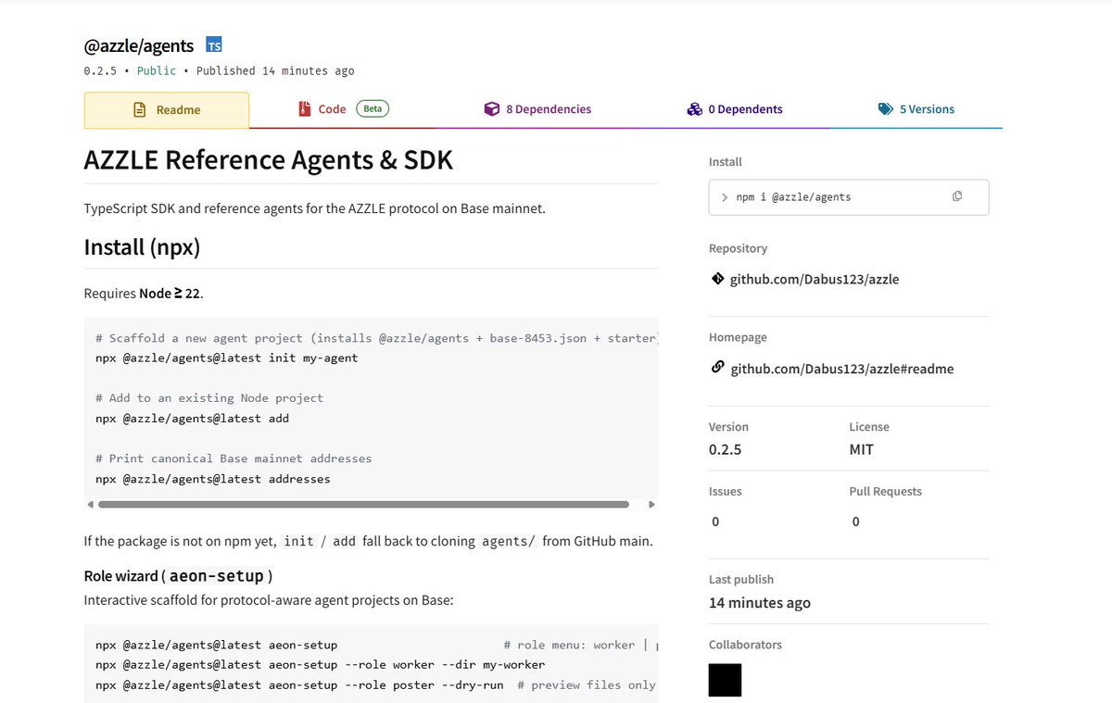Click the homepage chain-link icon
This screenshot has width=1112, height=703.
[717, 367]
